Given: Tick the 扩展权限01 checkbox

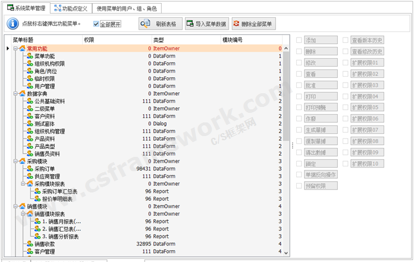Looking at the screenshot, I should (x=346, y=63).
